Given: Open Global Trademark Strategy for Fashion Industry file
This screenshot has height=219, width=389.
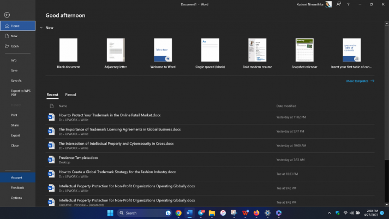Looking at the screenshot, I should pos(210,174).
